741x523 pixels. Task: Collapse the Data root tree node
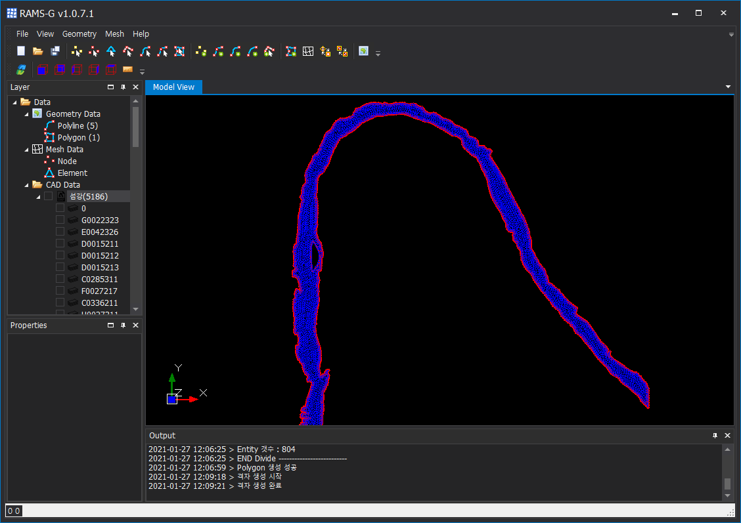pyautogui.click(x=14, y=102)
